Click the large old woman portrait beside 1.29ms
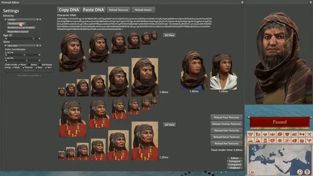 pos(145,141)
